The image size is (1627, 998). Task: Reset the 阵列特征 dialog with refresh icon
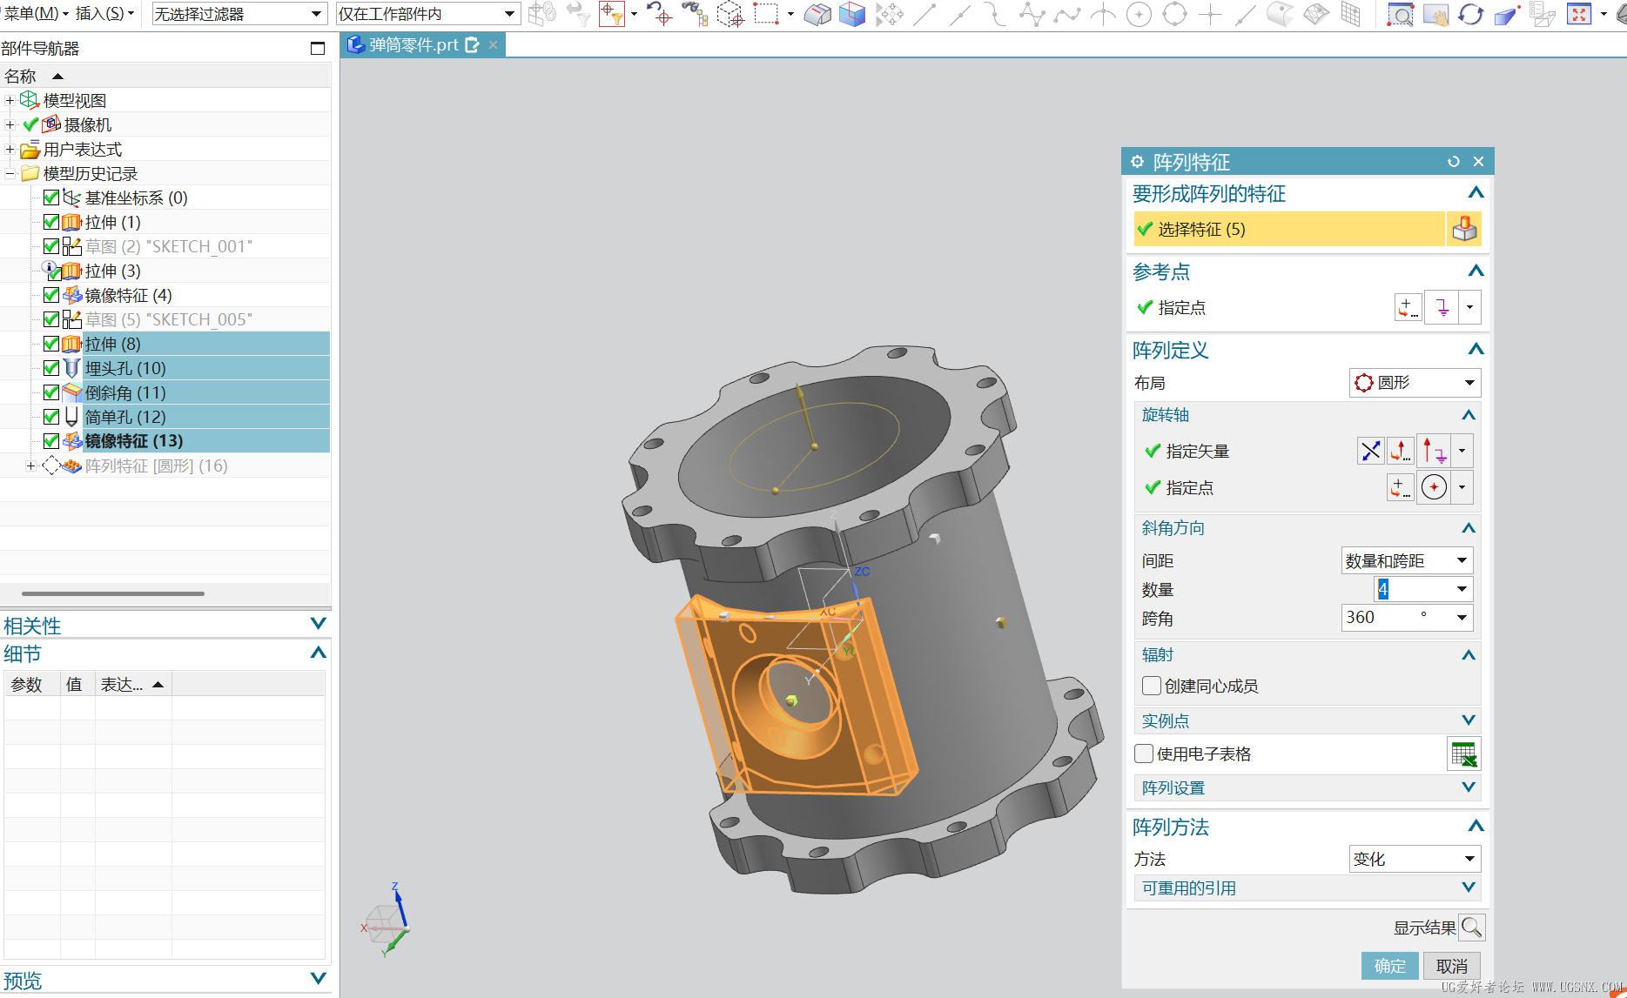(1453, 162)
